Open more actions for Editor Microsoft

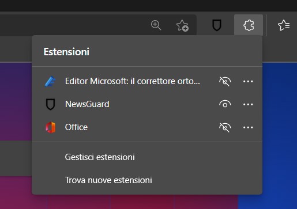tap(248, 81)
